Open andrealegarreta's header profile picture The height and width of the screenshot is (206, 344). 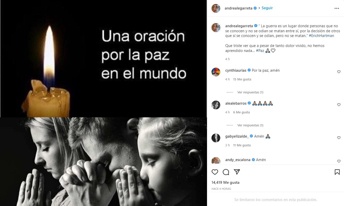(x=216, y=8)
